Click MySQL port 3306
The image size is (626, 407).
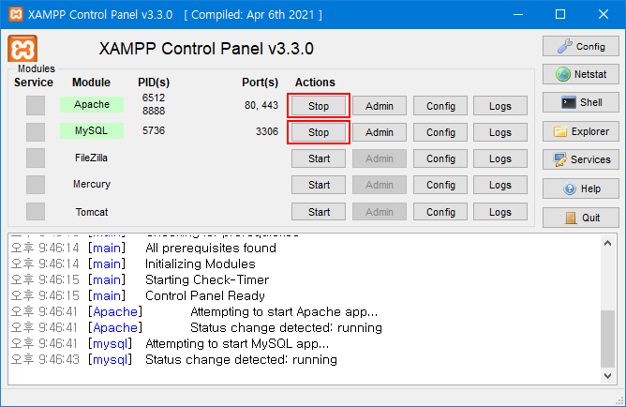(267, 131)
